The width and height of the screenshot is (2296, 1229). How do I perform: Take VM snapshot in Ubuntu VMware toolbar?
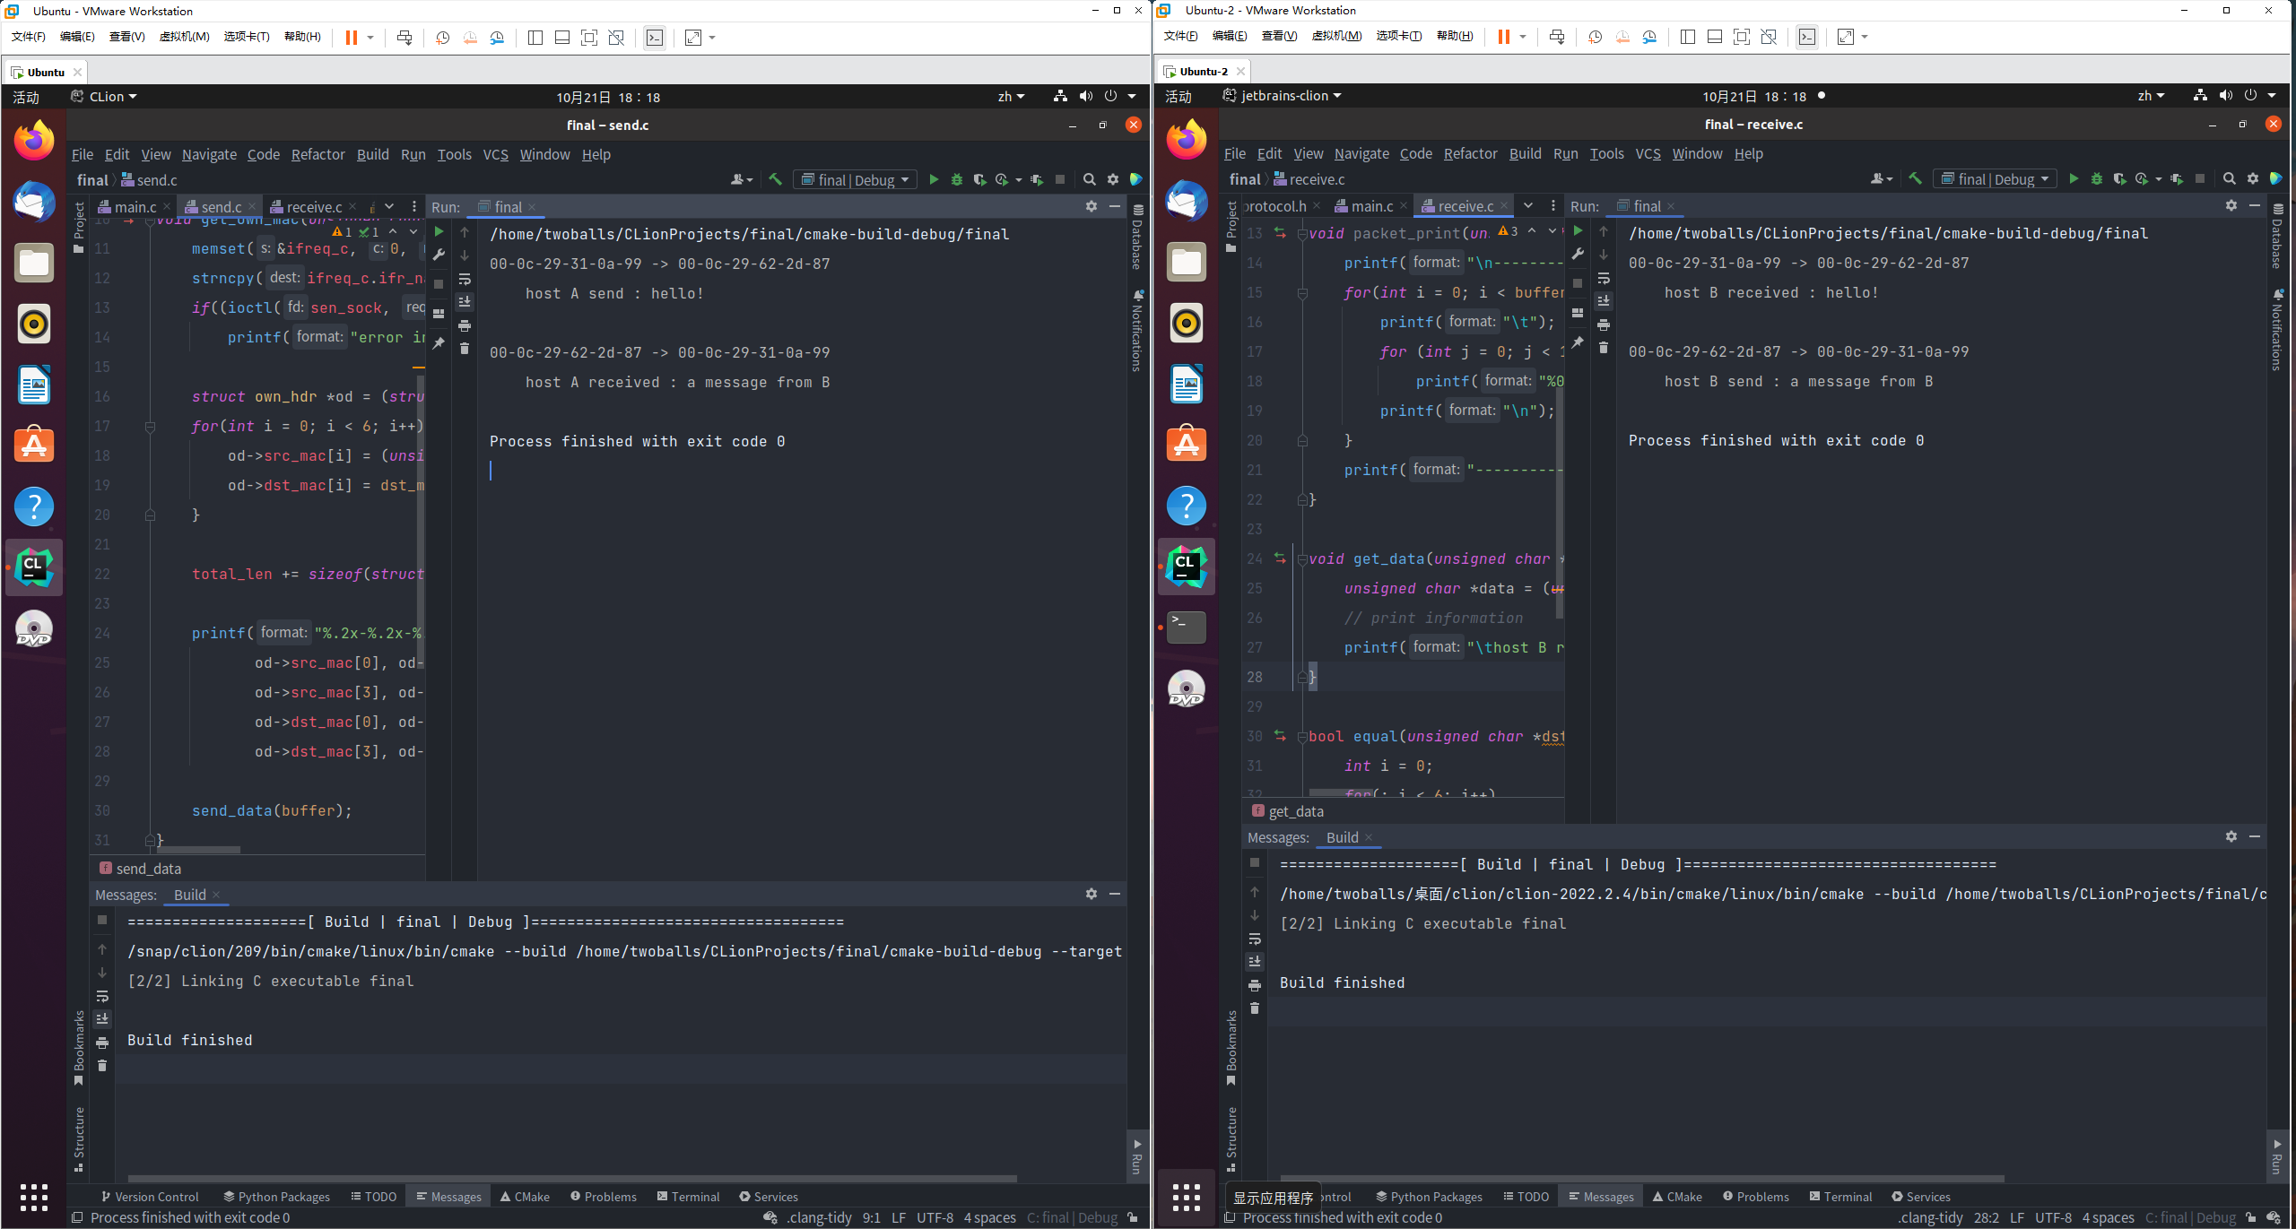(x=442, y=38)
